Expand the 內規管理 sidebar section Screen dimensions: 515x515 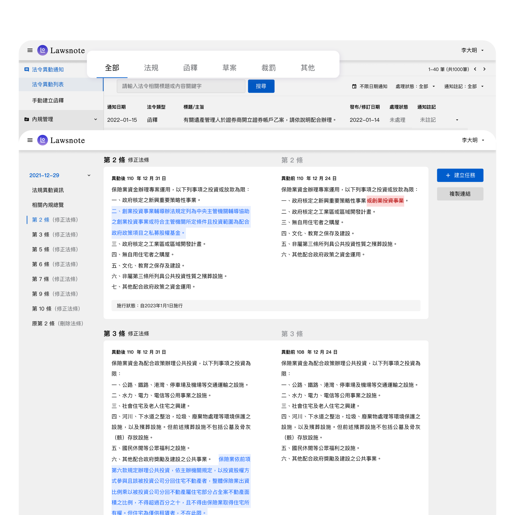coord(95,119)
